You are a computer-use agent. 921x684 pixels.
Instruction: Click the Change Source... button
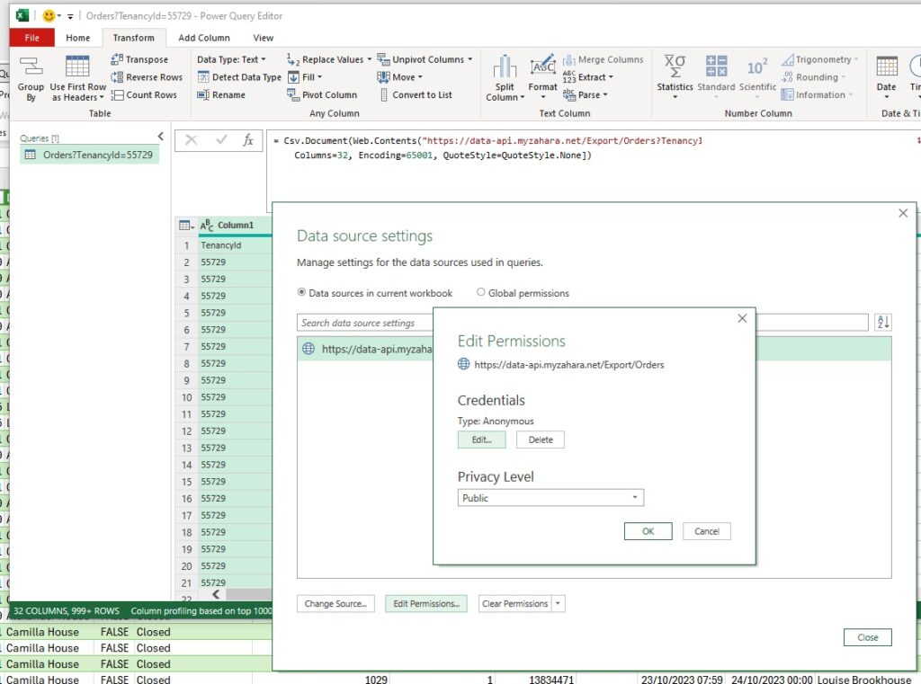335,604
